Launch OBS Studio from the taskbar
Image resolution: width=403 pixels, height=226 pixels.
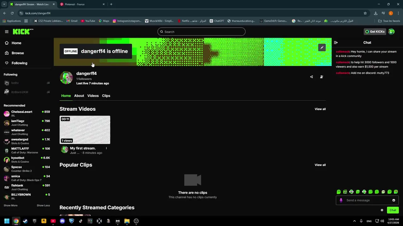point(136,221)
